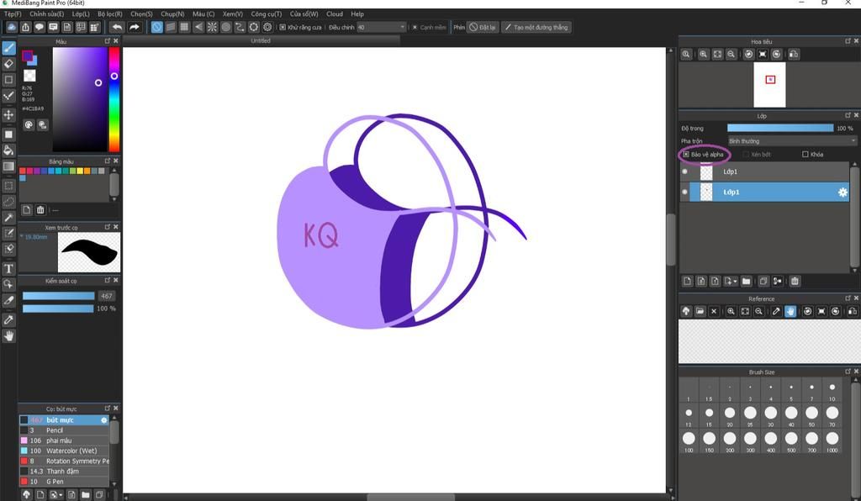The width and height of the screenshot is (861, 501).
Task: Select the Thanh đậm brush
Action: pos(64,472)
